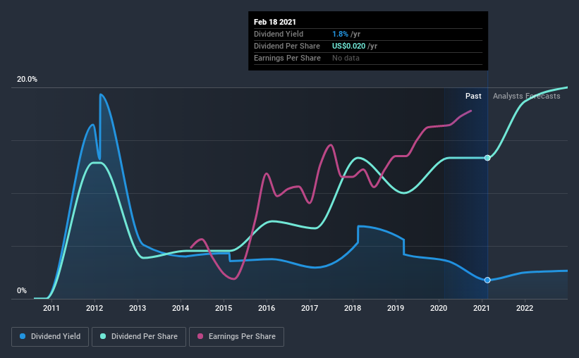Click the US$0.020 dividend per share value
This screenshot has height=358, width=579.
[x=348, y=46]
